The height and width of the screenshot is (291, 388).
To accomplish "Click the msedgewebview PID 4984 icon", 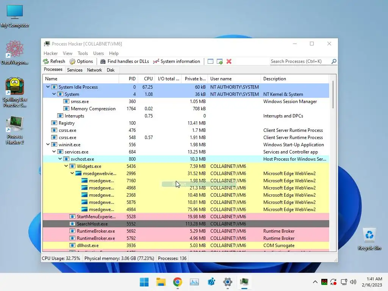I will 84,209.
